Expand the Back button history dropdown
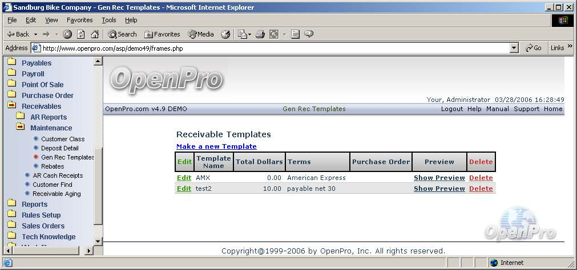Viewport: 577px width, 270px height. tap(35, 34)
